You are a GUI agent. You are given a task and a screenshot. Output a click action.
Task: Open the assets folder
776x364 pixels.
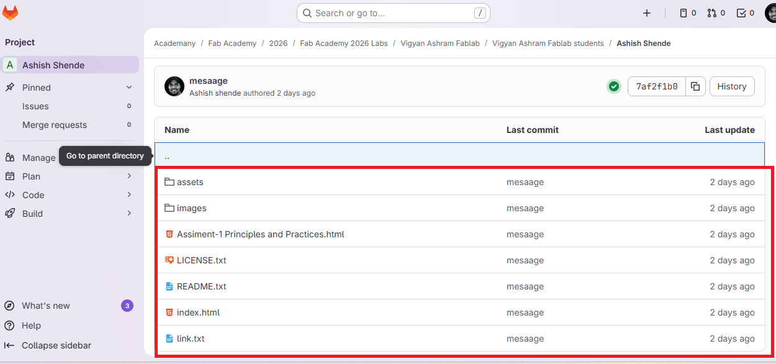click(190, 182)
